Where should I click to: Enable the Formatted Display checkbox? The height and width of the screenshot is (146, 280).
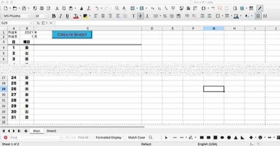pos(93,138)
